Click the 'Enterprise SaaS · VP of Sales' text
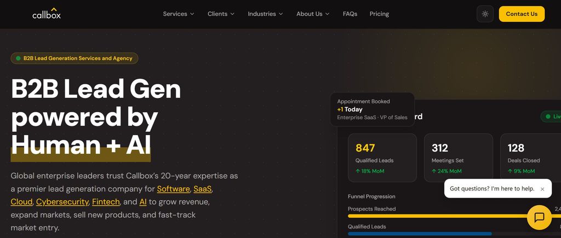561x238 pixels. click(372, 117)
